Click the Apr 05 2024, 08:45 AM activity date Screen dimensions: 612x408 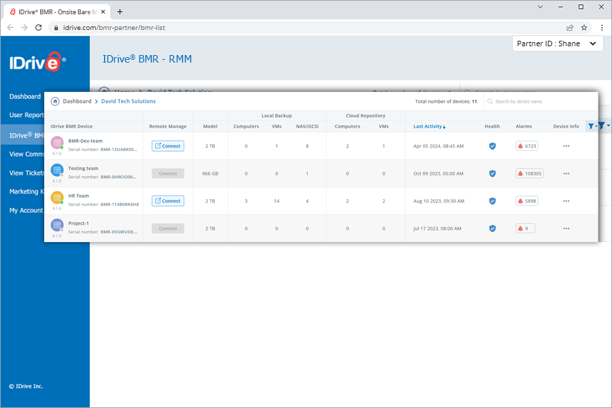pos(439,146)
